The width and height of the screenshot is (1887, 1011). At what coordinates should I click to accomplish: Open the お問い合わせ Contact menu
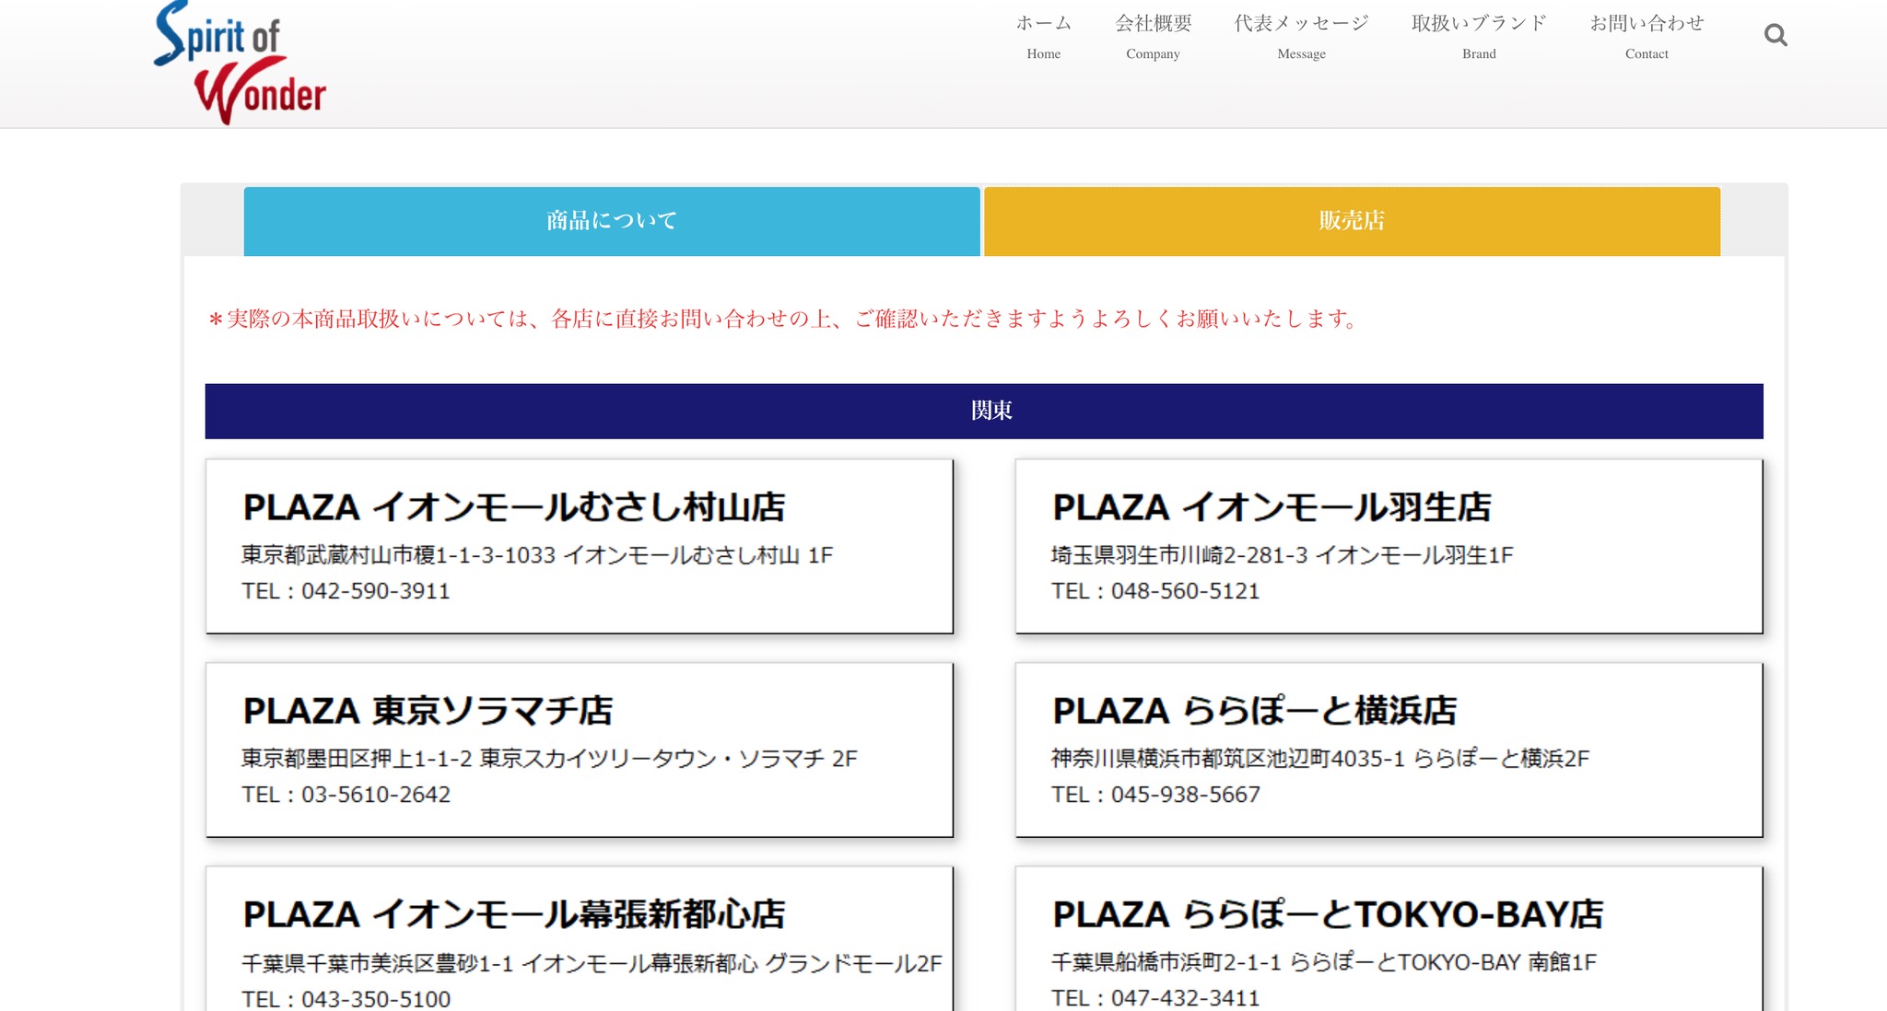[1647, 37]
